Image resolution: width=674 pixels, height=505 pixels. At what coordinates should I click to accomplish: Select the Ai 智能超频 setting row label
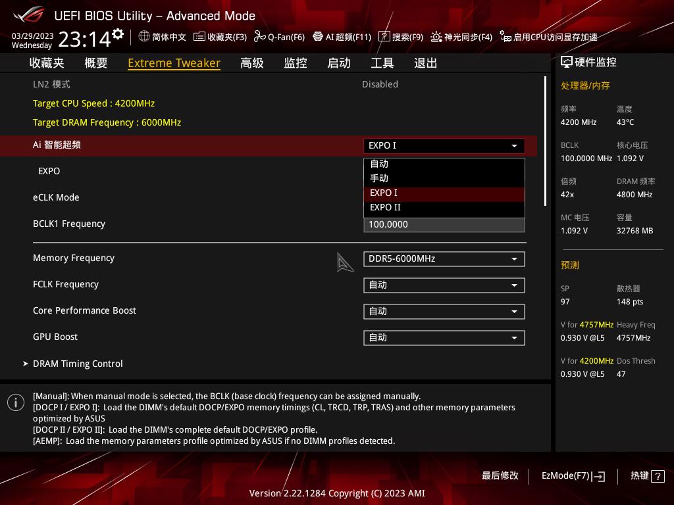[x=57, y=145]
